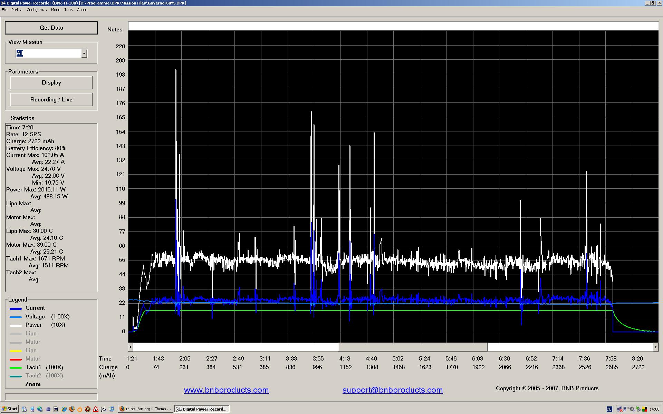Screen dimensions: 663x414
Task: Toggle the gray Lipo legend entry
Action: 31,333
